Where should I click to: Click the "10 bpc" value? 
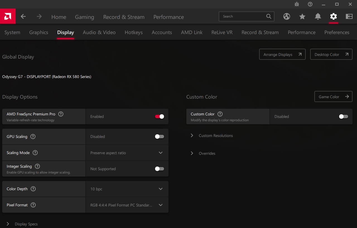96,189
